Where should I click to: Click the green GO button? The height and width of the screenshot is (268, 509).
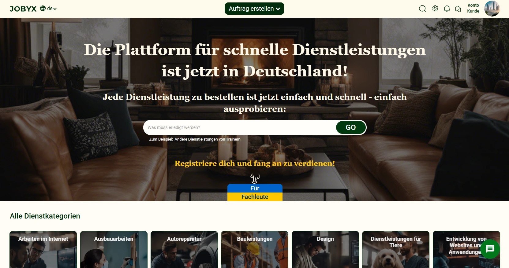[351, 127]
